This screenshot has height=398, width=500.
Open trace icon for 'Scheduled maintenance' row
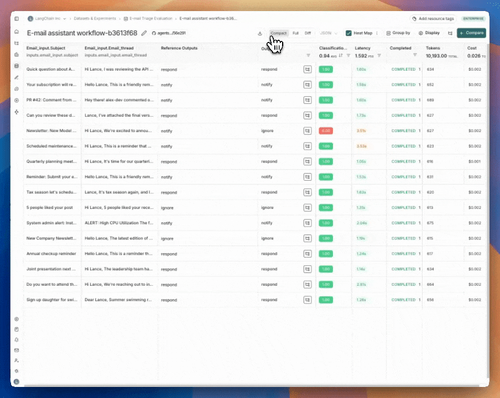308,146
